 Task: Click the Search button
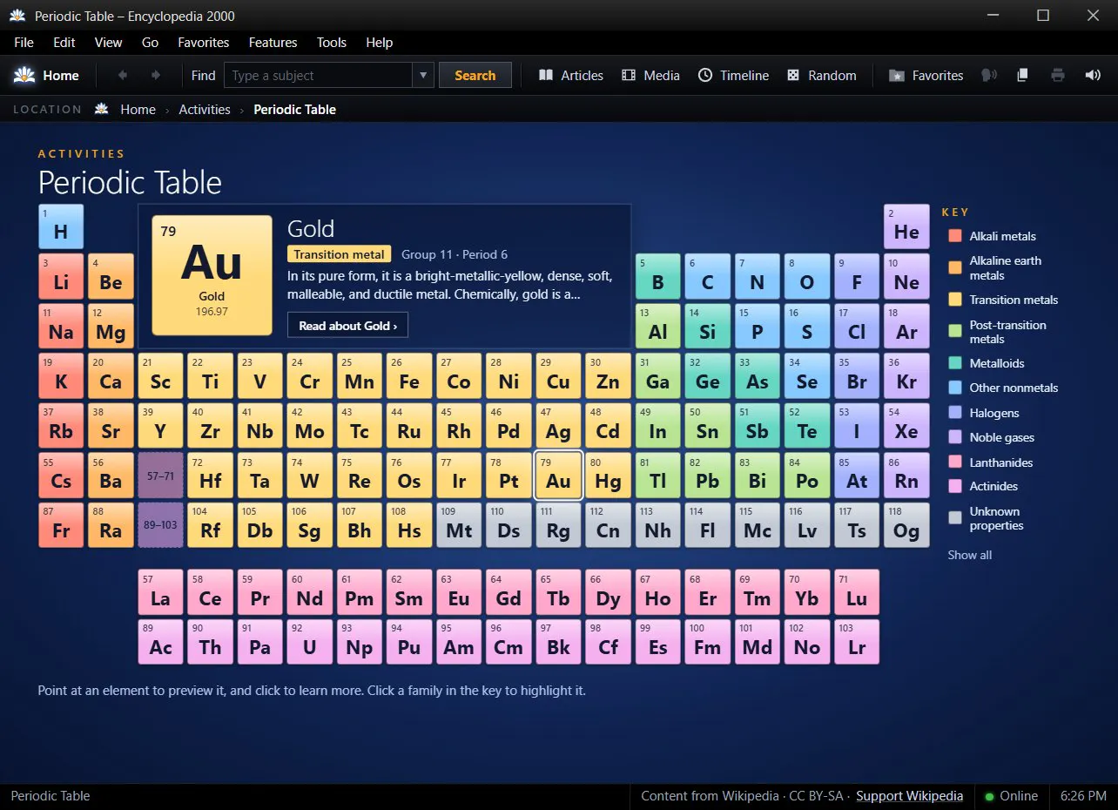475,76
